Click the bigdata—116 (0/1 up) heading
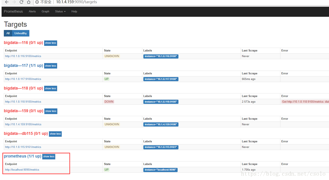Viewport: 329px width, 180px height. point(23,43)
